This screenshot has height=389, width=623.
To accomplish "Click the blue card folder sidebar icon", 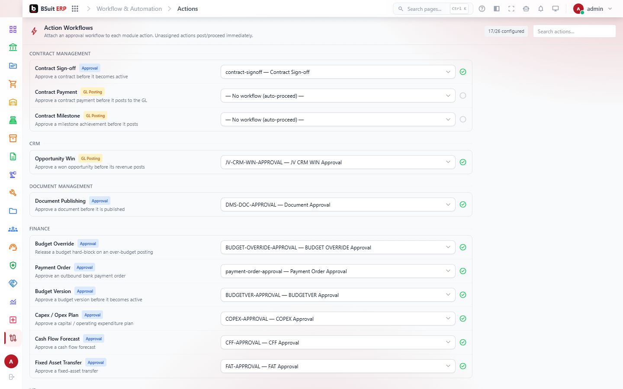I will tap(13, 66).
